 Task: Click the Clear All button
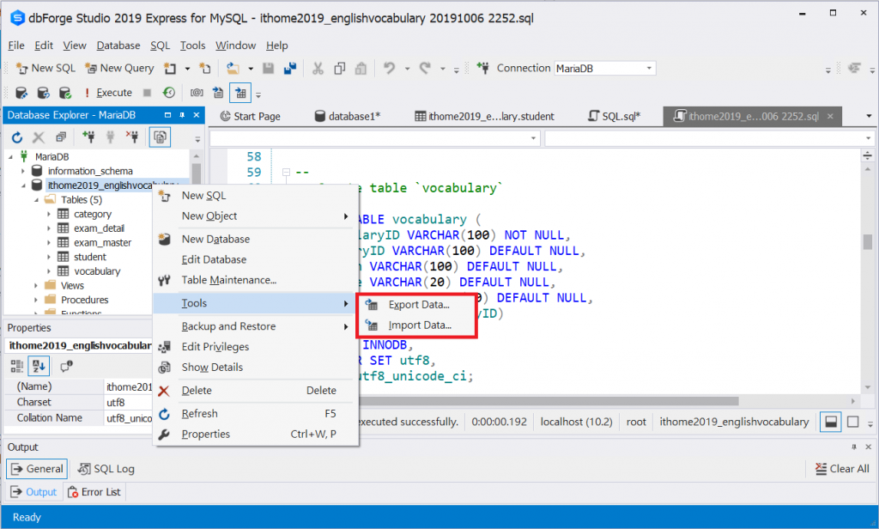pyautogui.click(x=843, y=469)
